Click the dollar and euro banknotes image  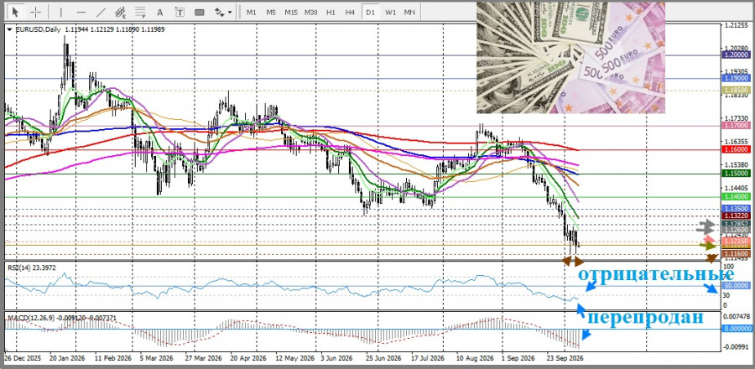(x=571, y=57)
